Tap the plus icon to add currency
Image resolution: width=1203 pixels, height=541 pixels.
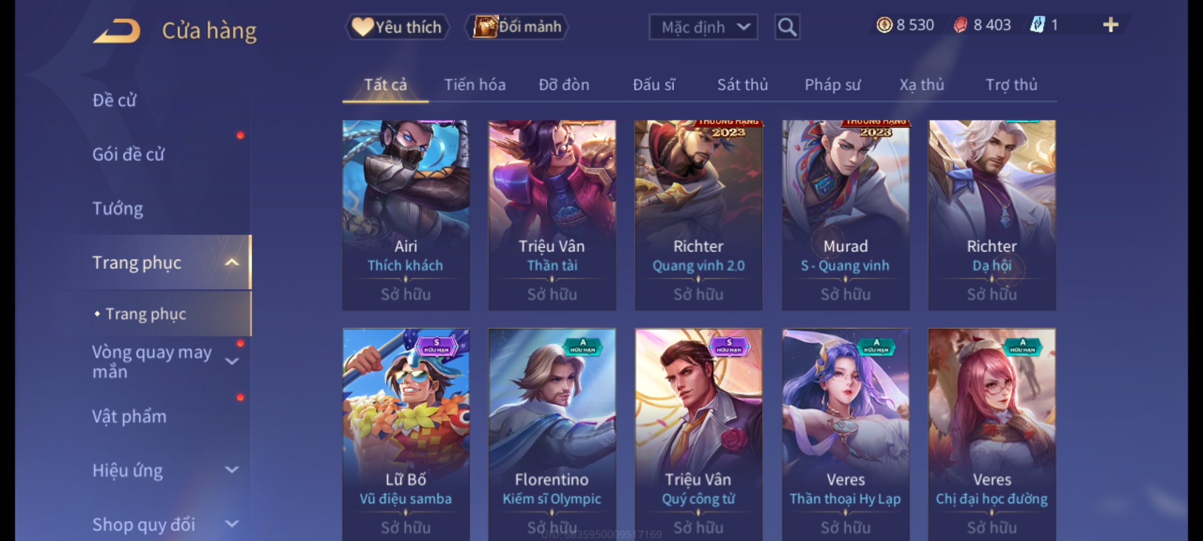[1111, 25]
